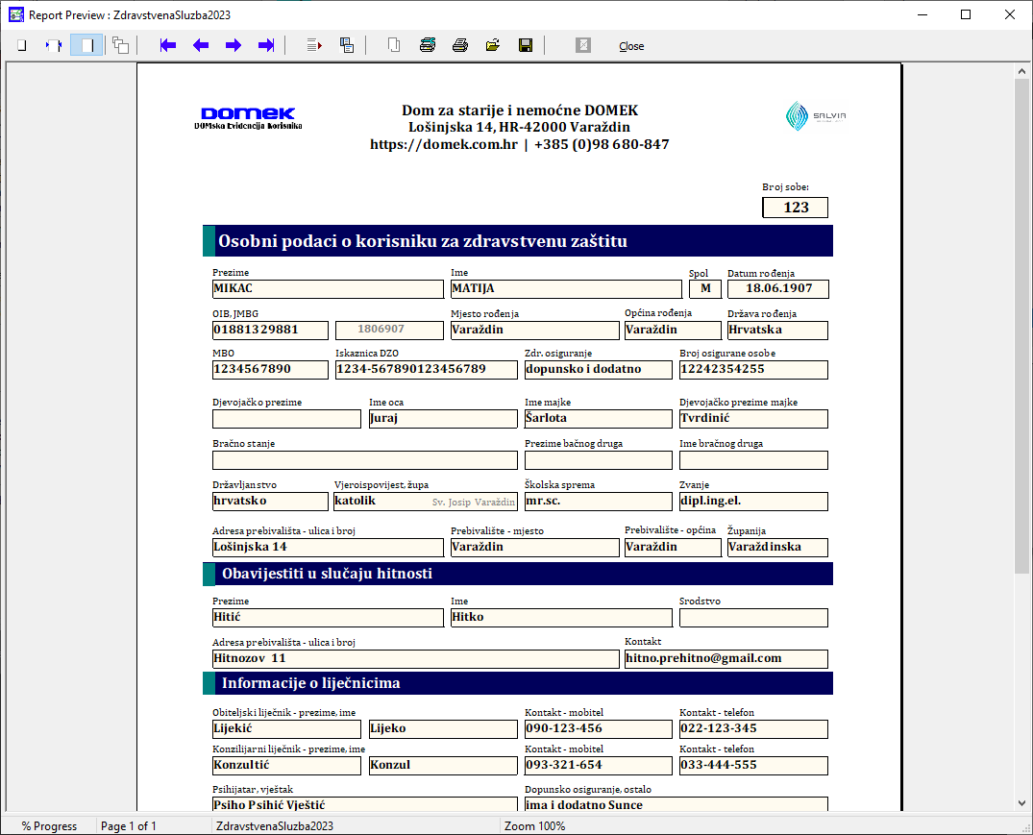Viewport: 1033px width, 835px height.
Task: Click the Prezime field containing MIKAC
Action: pyautogui.click(x=328, y=288)
